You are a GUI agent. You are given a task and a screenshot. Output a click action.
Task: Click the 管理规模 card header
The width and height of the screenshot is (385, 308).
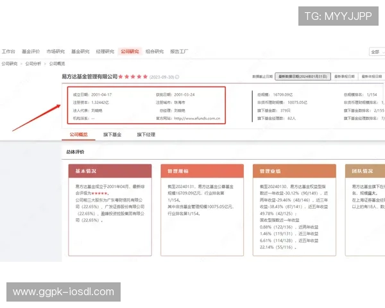pyautogui.click(x=202, y=171)
